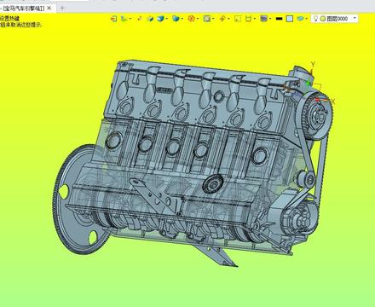Click the orange diamond-shaped icon
The height and width of the screenshot is (307, 375).
click(222, 19)
